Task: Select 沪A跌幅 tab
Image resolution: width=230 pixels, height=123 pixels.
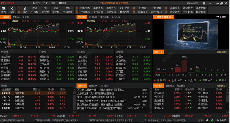Action: click(x=43, y=51)
